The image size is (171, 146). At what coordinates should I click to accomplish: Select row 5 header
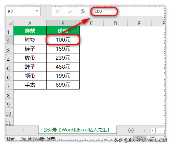click(x=9, y=67)
